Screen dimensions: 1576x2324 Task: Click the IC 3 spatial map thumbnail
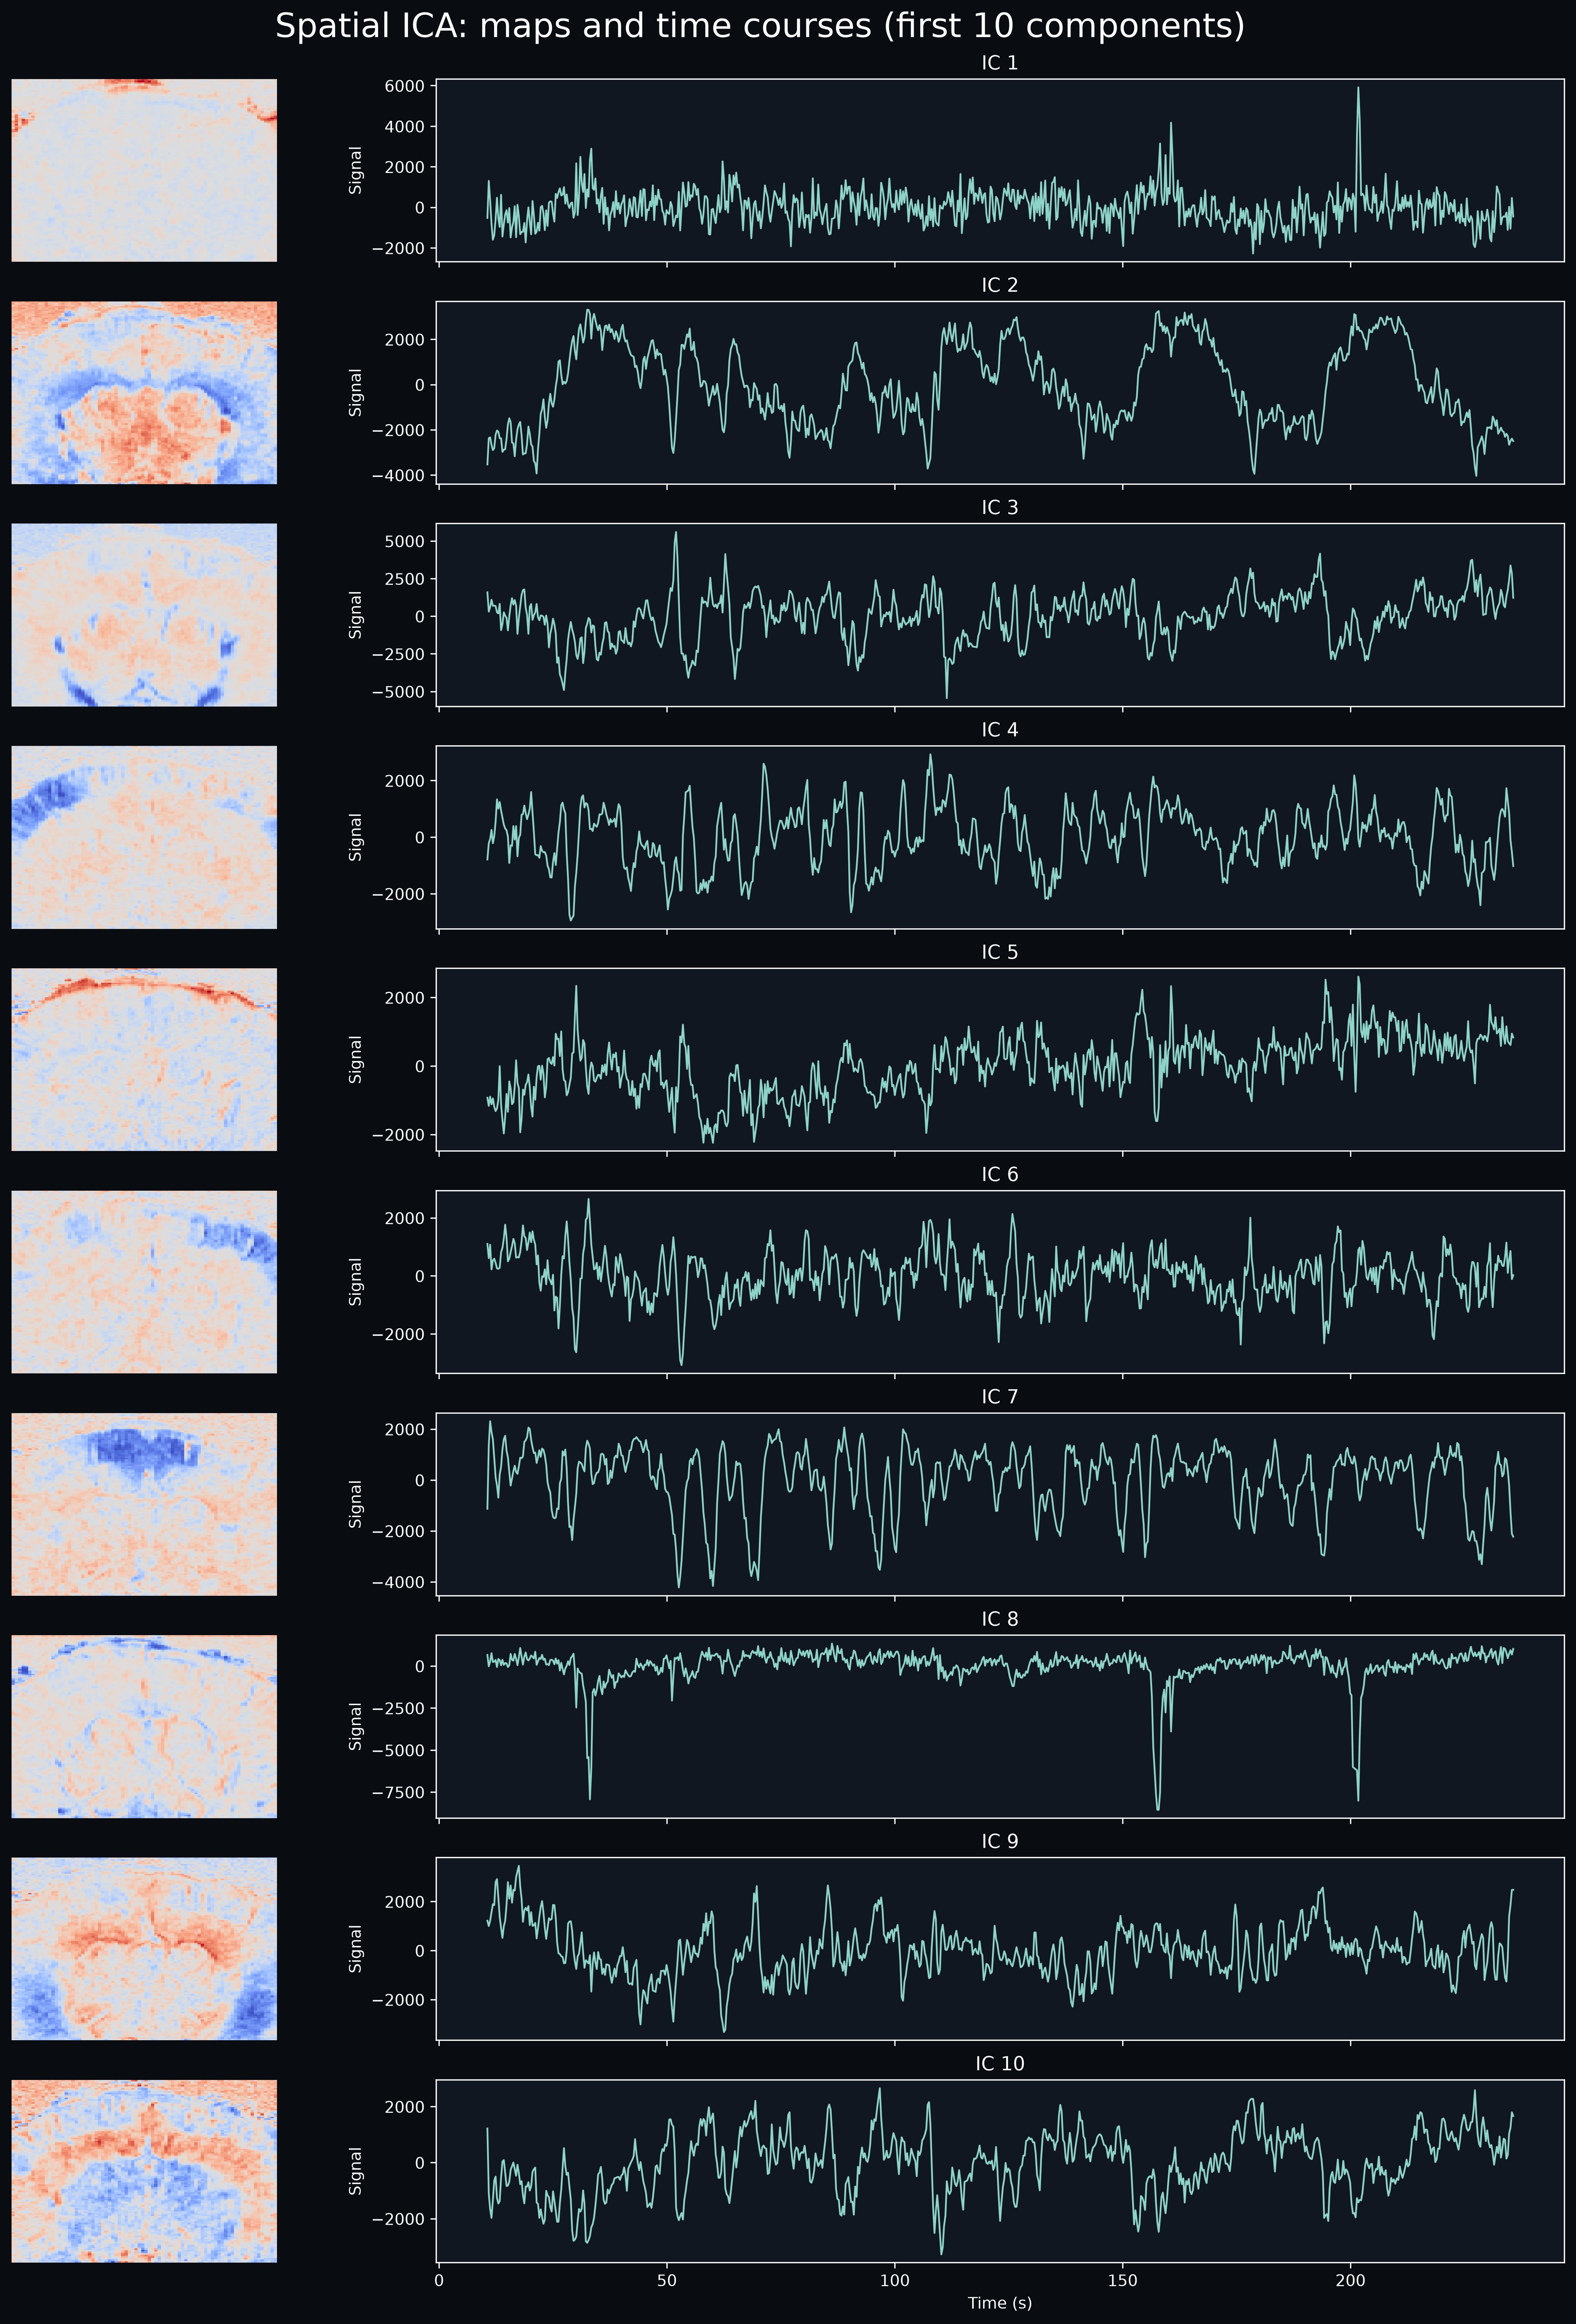(x=144, y=614)
